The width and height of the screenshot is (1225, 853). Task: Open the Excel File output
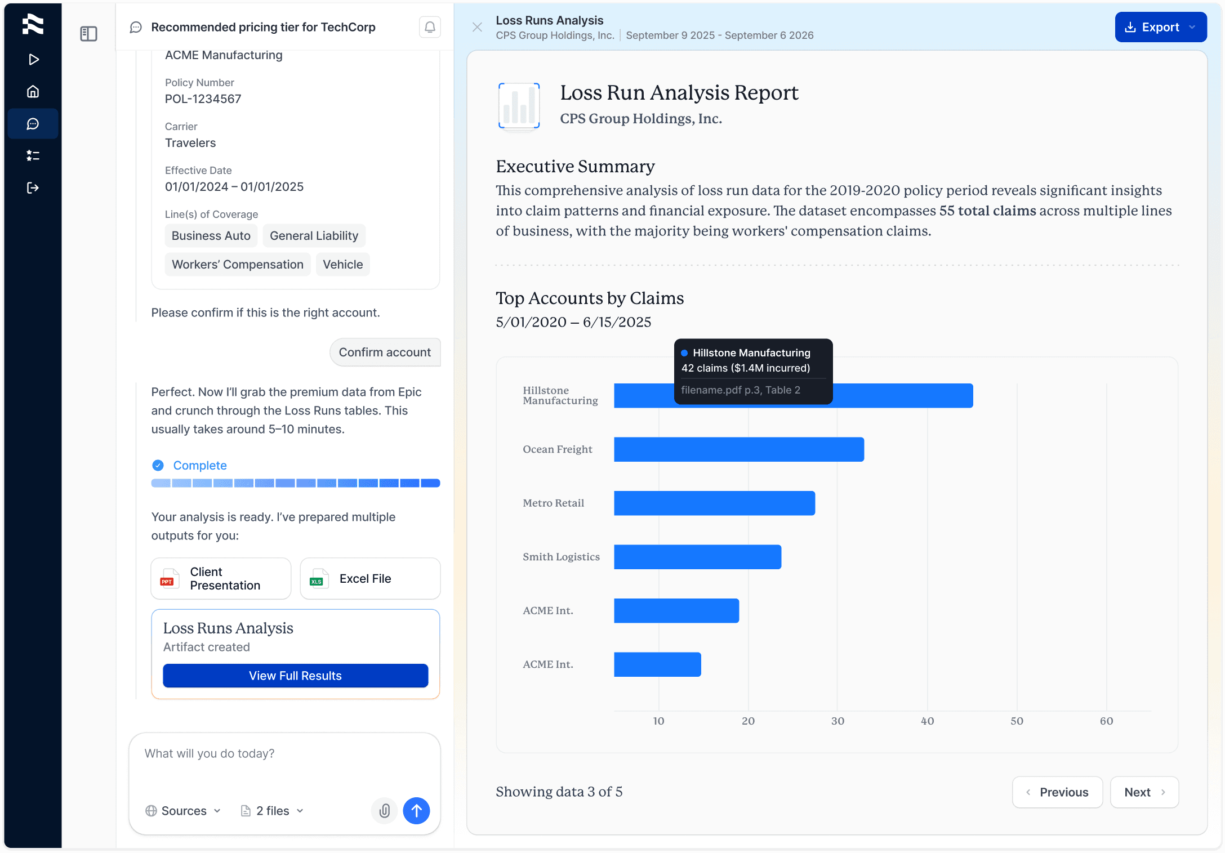[370, 579]
